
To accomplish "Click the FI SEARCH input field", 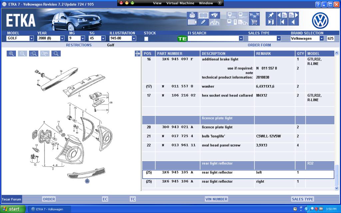I will point(213,39).
